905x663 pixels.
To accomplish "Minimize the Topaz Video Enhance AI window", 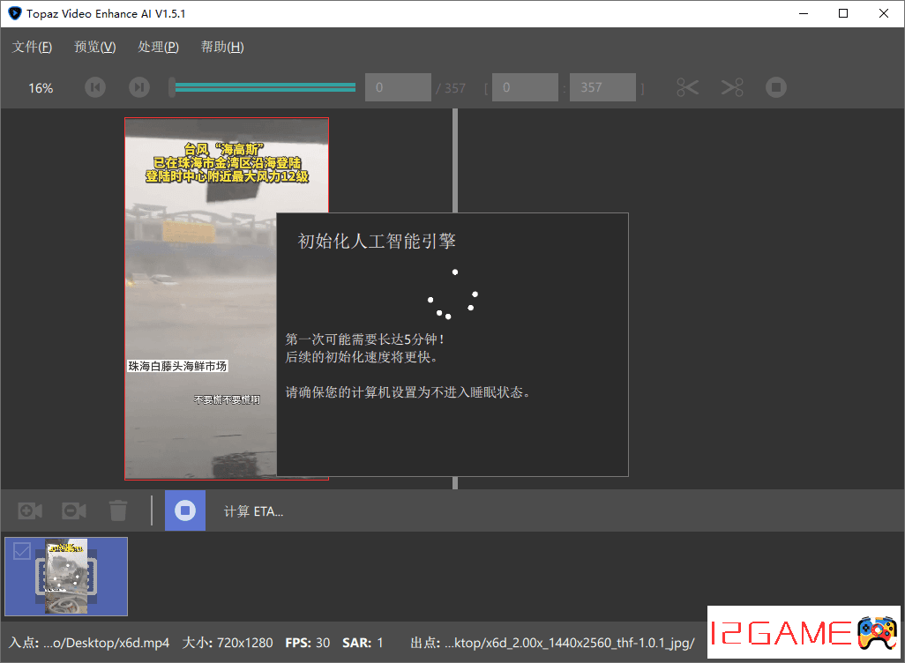I will pos(804,13).
